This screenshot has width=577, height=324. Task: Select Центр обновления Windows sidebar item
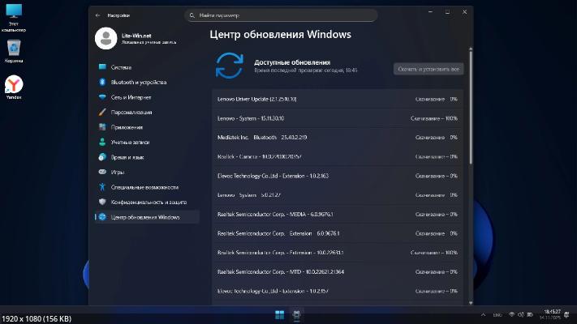pyautogui.click(x=145, y=217)
